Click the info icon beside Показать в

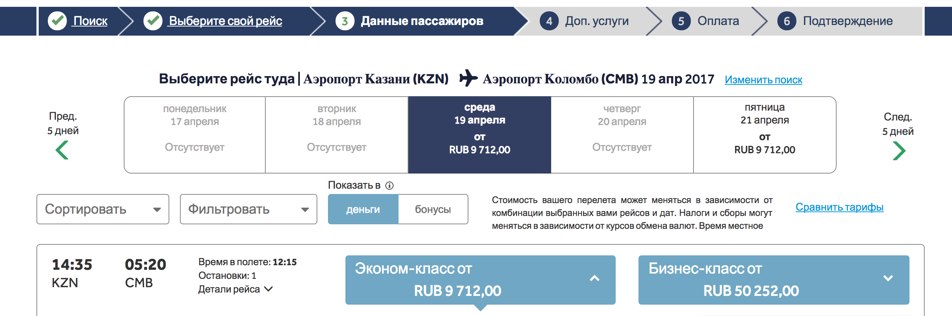click(x=389, y=185)
